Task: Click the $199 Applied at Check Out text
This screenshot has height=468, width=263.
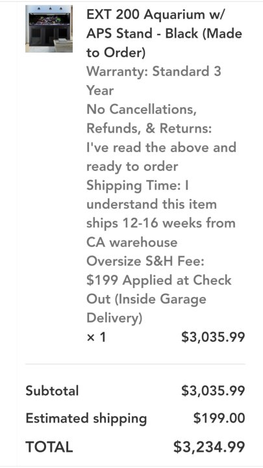Action: coord(159,289)
